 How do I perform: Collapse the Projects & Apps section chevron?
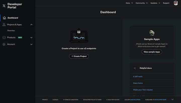point(31,24)
